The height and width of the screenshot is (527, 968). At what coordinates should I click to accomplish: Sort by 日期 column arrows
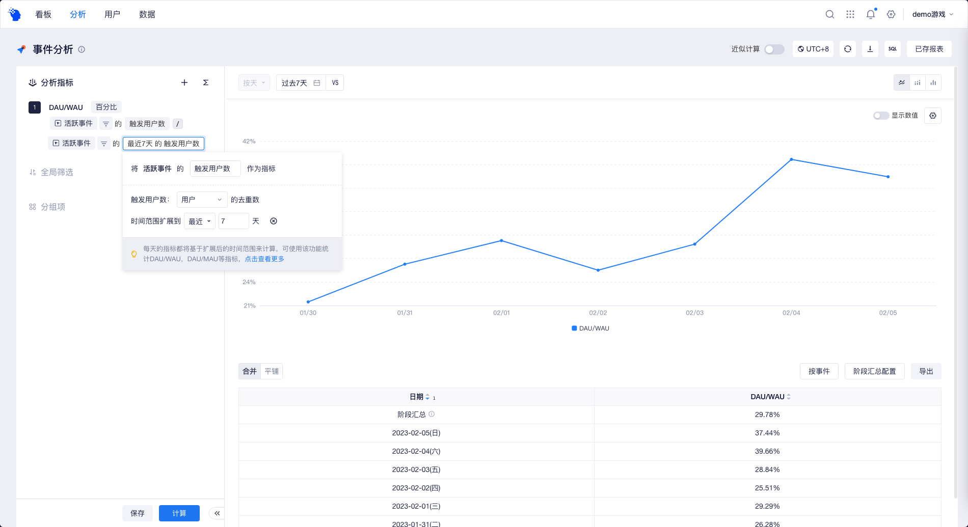(x=427, y=397)
